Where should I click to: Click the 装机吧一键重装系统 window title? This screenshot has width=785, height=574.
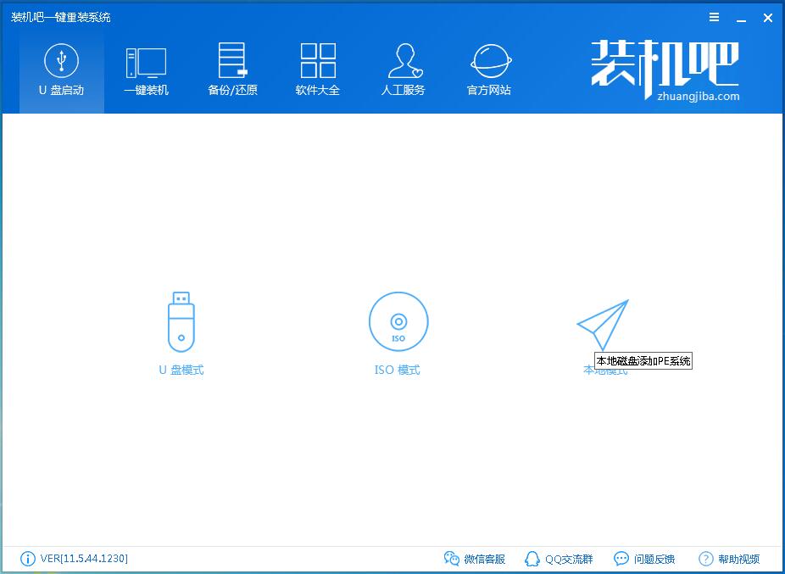(60, 17)
